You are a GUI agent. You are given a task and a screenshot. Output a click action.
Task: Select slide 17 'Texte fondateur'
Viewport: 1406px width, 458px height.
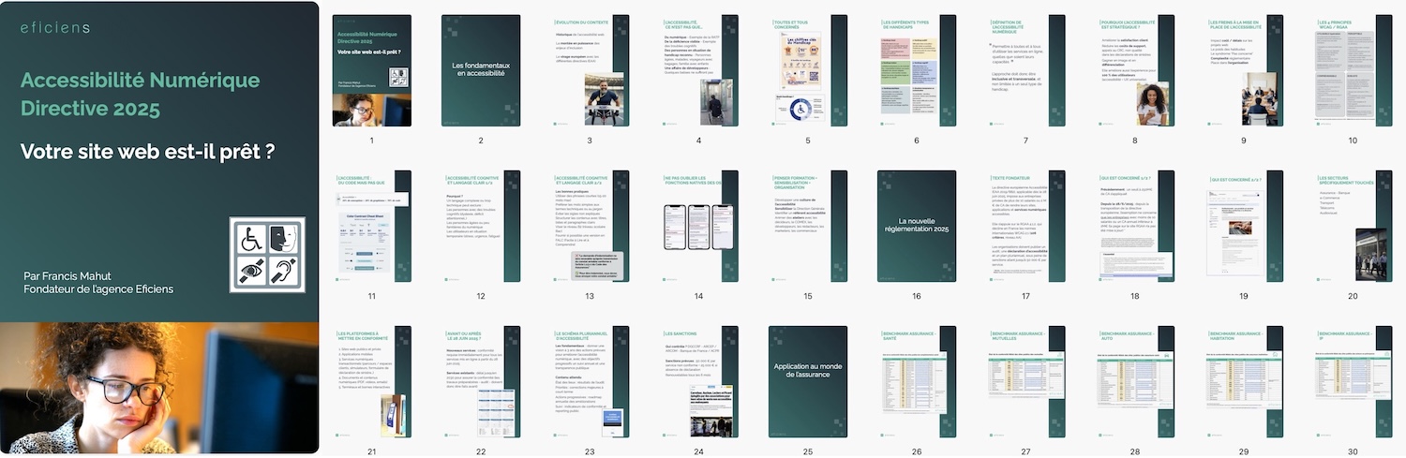pos(1025,227)
